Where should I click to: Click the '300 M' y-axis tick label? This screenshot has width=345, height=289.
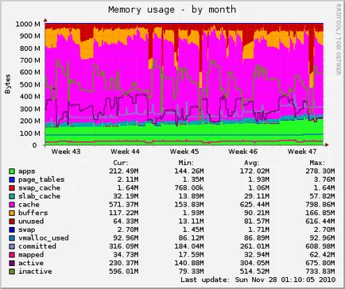tap(30, 109)
